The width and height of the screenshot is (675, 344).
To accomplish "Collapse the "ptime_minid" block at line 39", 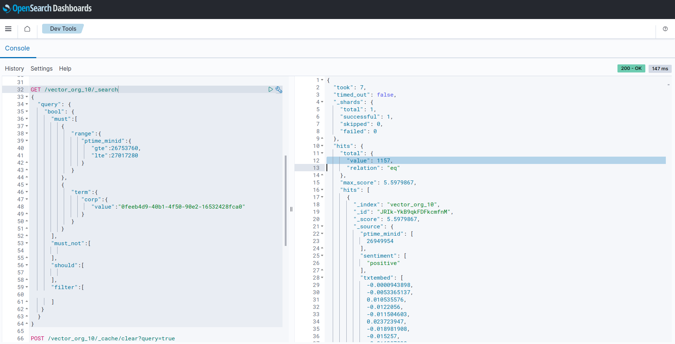I will 27,141.
